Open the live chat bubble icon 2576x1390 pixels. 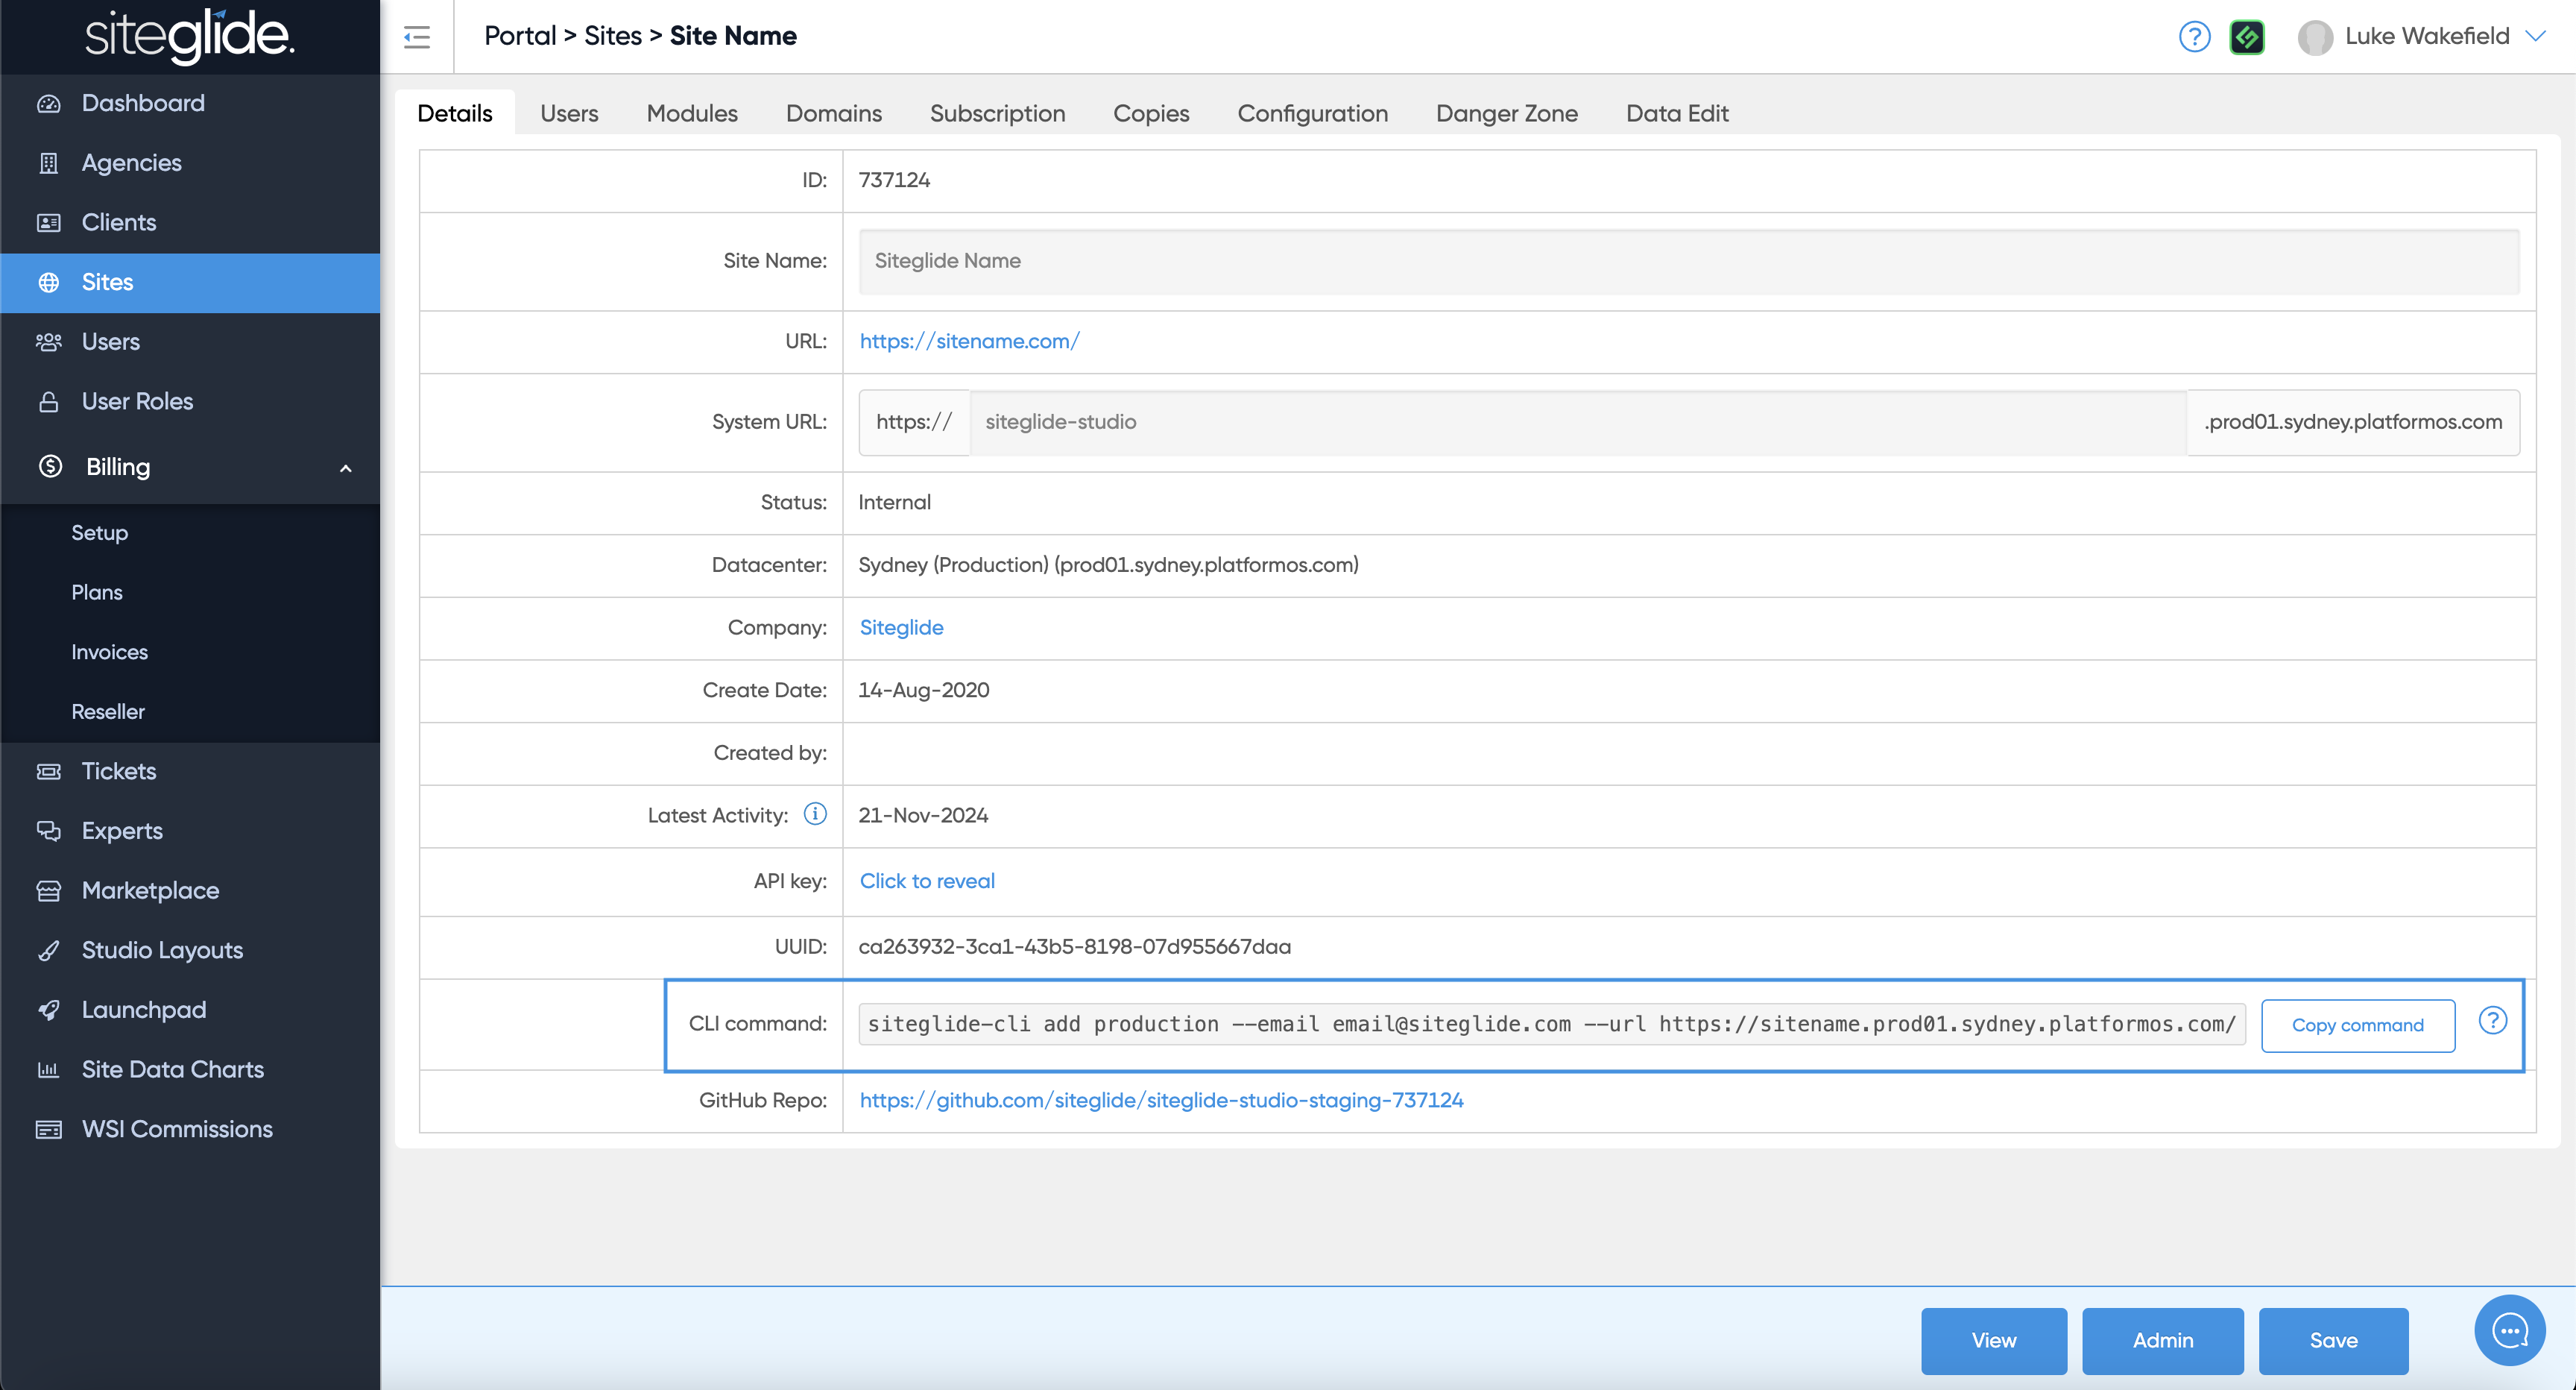point(2509,1330)
